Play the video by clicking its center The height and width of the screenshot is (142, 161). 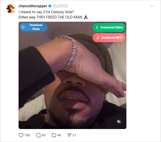[72, 75]
